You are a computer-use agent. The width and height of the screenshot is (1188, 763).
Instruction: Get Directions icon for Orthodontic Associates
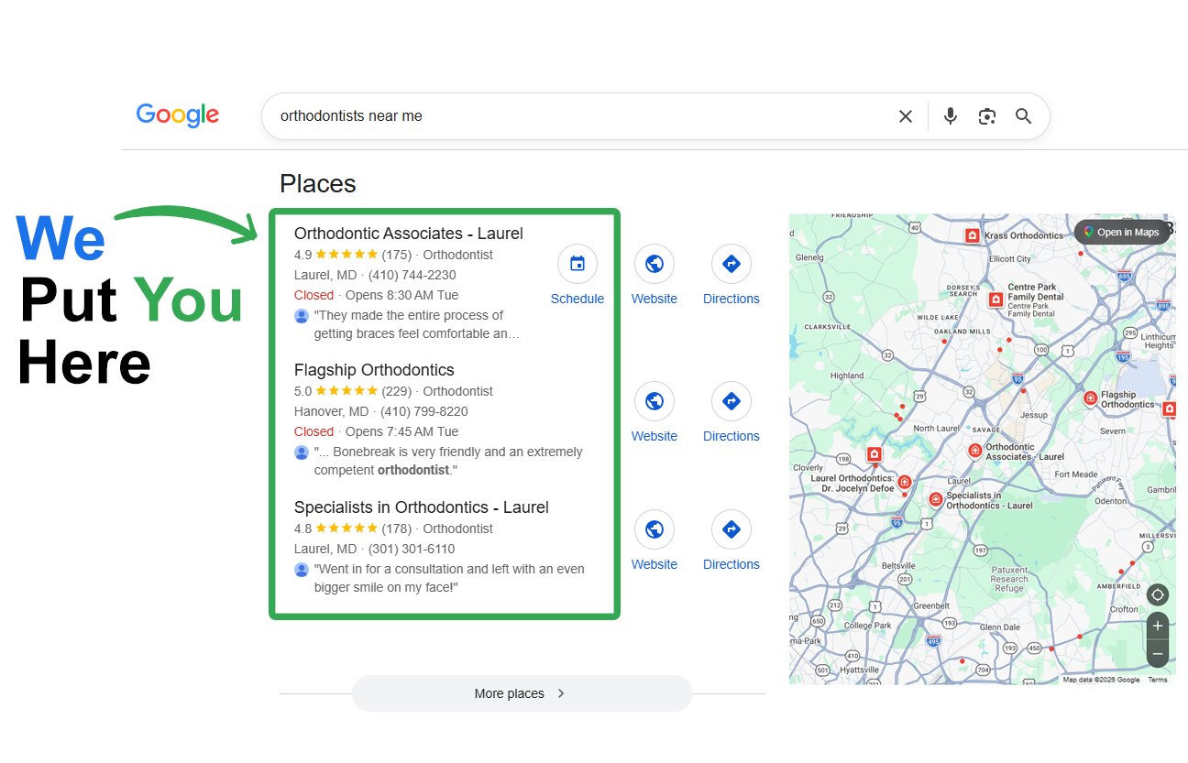[731, 264]
